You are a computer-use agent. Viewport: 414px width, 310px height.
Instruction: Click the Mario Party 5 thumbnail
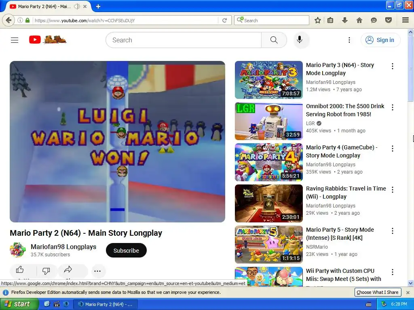(x=269, y=245)
